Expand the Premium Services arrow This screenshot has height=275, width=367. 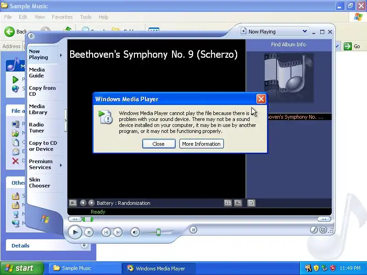point(61,165)
